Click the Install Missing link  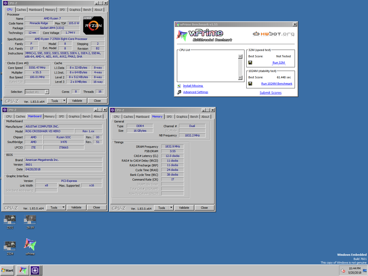pos(193,86)
